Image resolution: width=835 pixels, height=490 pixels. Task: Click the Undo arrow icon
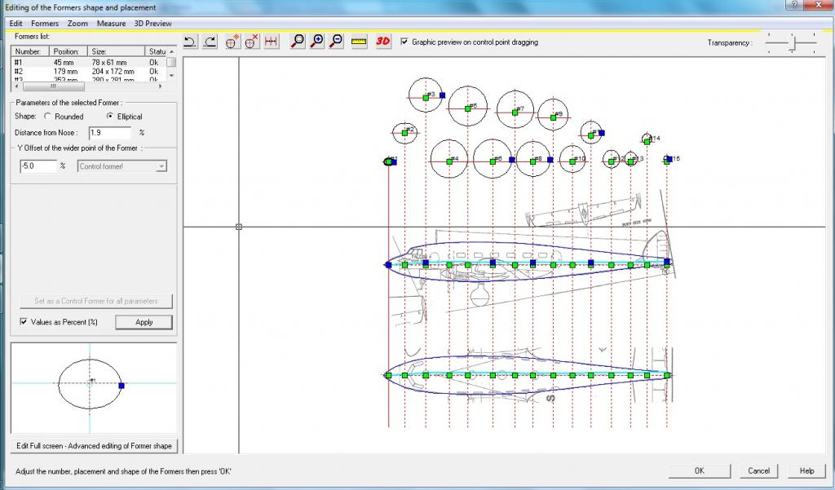tap(189, 42)
